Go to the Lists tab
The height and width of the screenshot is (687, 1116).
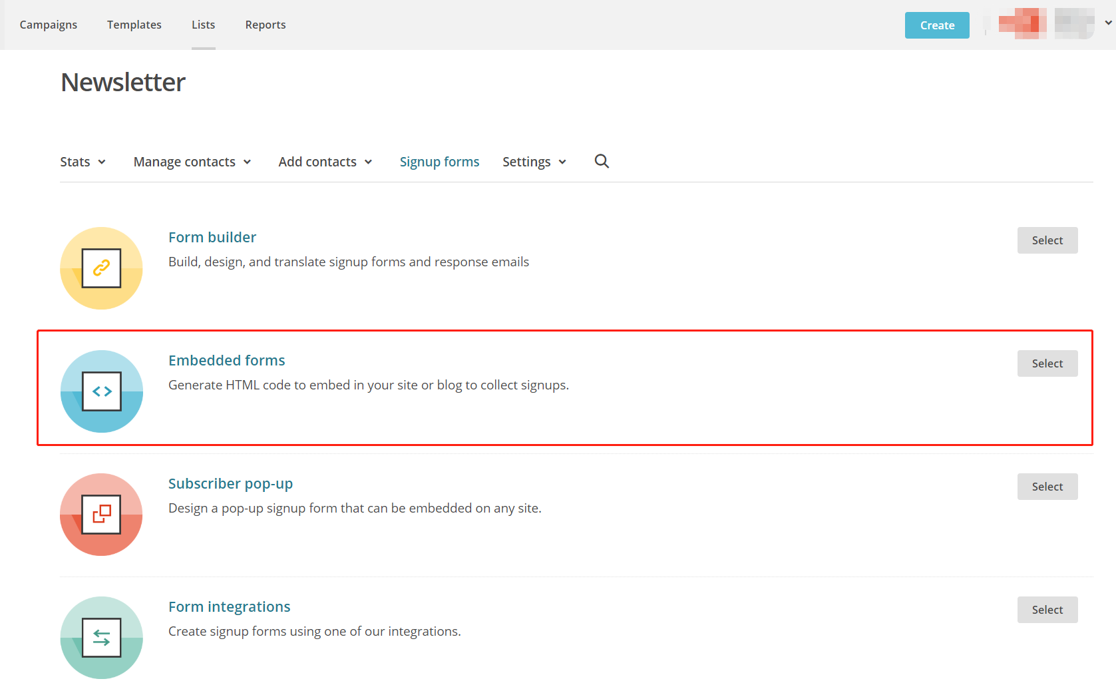tap(204, 25)
